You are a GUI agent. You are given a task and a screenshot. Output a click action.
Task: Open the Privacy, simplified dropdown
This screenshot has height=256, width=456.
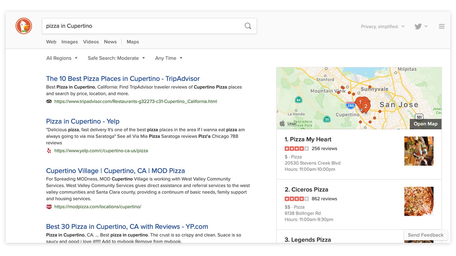(383, 27)
